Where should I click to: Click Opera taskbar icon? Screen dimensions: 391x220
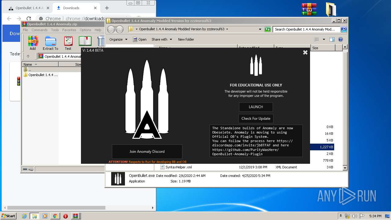(x=65, y=216)
